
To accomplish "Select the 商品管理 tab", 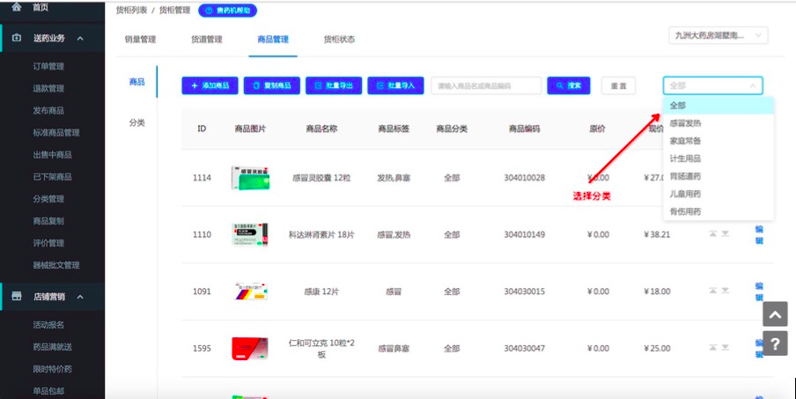I will (x=273, y=40).
